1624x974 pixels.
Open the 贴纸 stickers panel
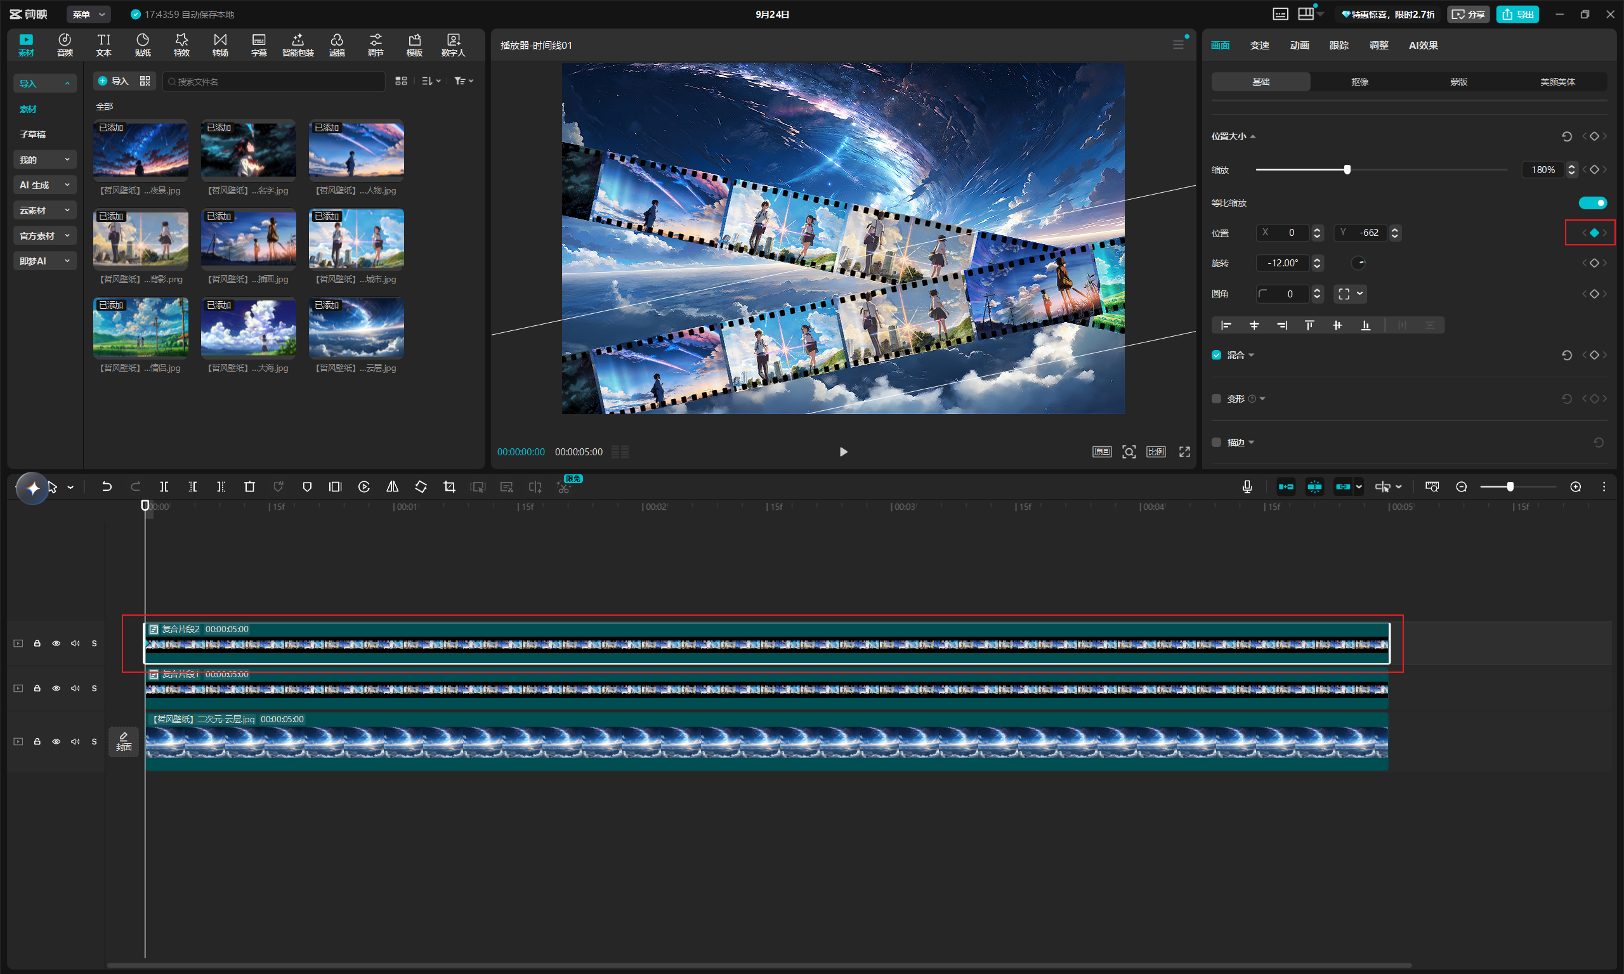pyautogui.click(x=143, y=45)
